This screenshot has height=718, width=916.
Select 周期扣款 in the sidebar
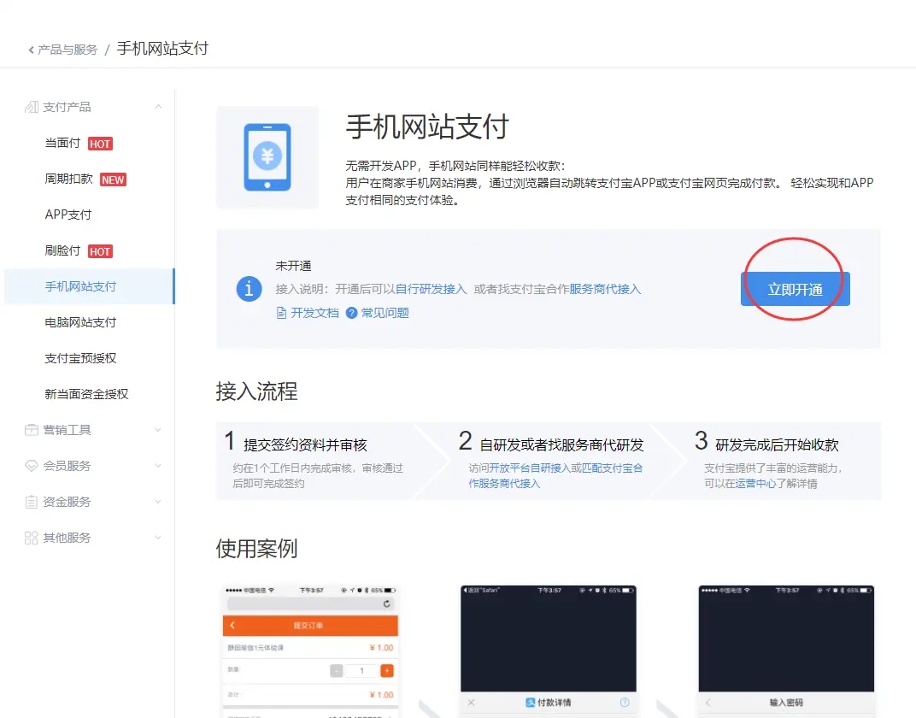click(68, 179)
